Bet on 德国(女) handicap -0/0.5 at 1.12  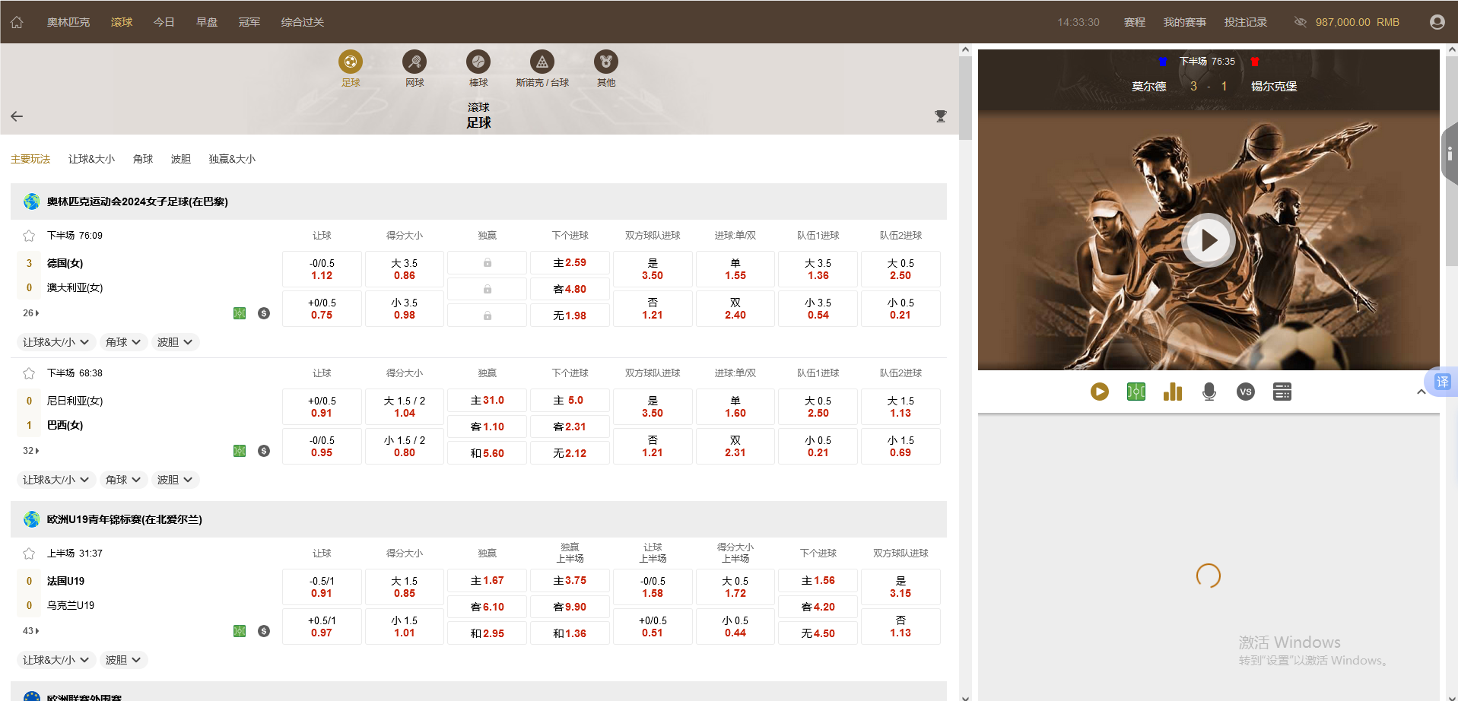[x=322, y=269]
